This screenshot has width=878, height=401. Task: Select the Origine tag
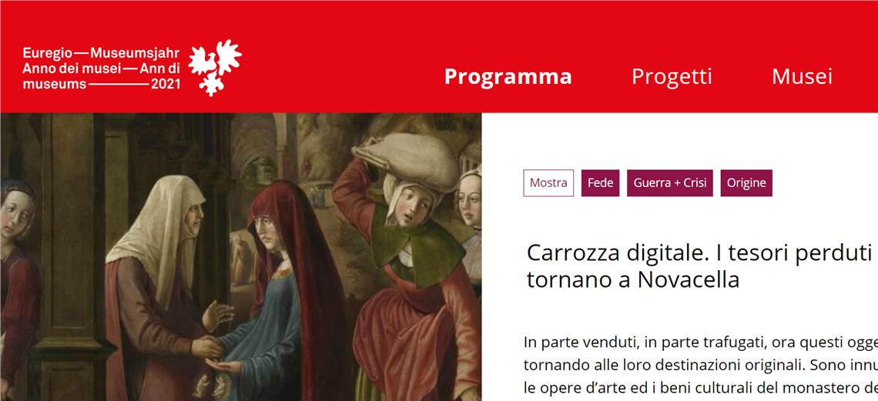746,183
